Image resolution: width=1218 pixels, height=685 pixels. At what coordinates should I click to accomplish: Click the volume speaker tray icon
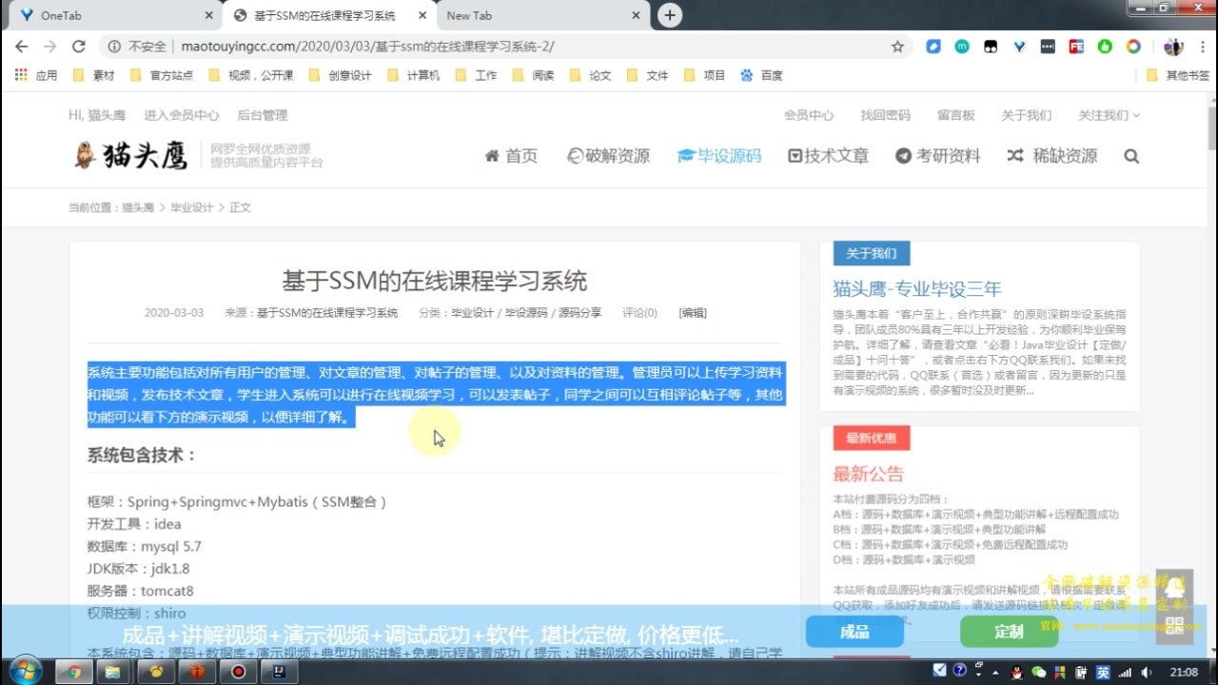(1147, 672)
